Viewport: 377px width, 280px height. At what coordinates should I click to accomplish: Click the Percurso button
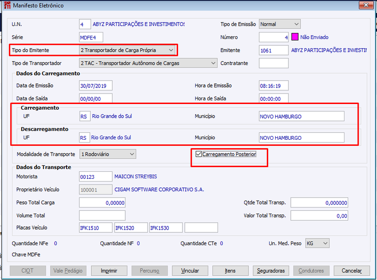(x=149, y=271)
